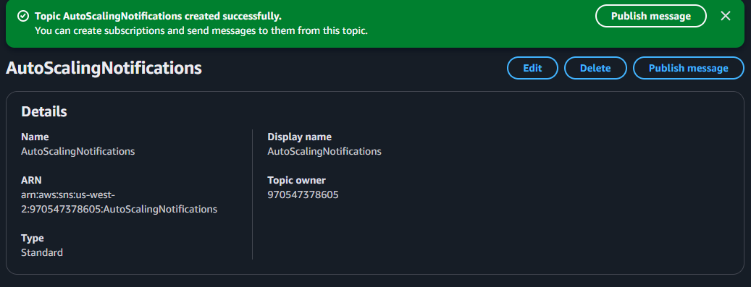751x287 pixels.
Task: Click the Topic owner field label
Action: tap(296, 180)
